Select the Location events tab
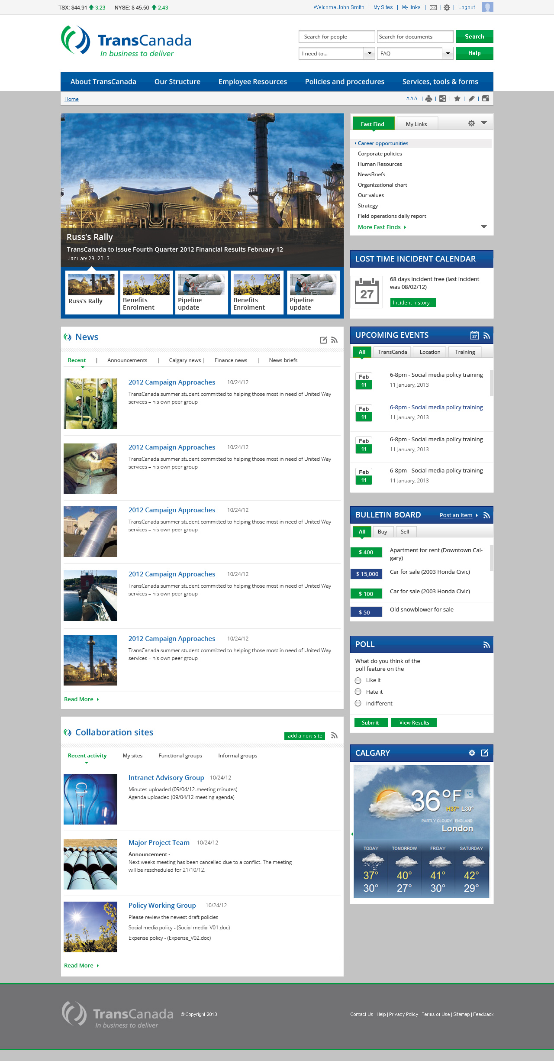The image size is (554, 1061). (x=430, y=352)
